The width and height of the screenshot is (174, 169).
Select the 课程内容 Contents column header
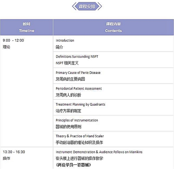point(113,27)
